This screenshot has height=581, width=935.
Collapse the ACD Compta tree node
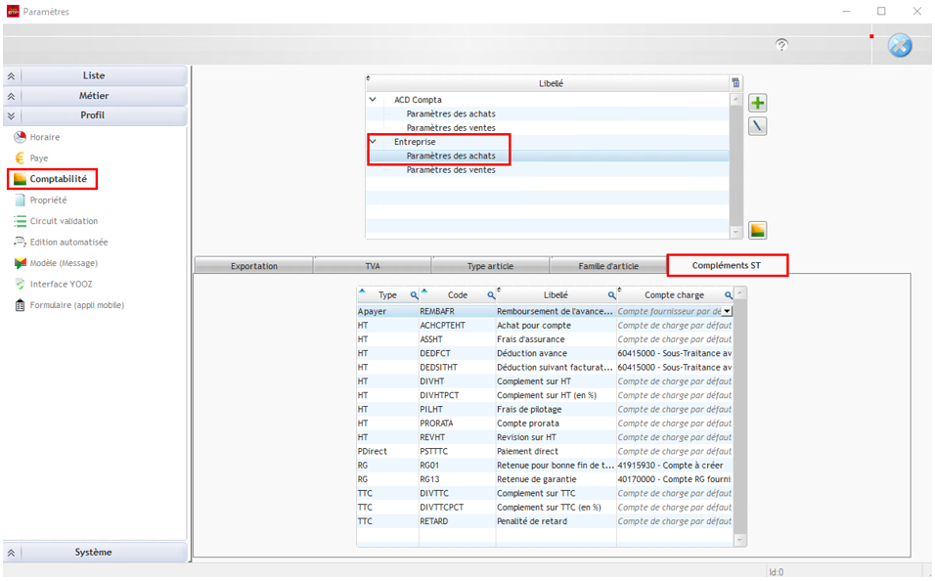(373, 100)
